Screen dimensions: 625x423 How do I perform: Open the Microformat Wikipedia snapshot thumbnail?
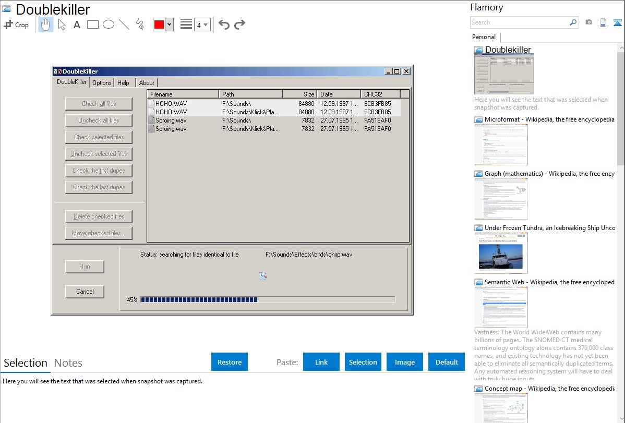pyautogui.click(x=501, y=144)
